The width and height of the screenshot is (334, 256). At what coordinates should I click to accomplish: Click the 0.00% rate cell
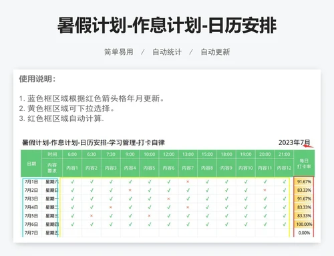[x=304, y=233]
